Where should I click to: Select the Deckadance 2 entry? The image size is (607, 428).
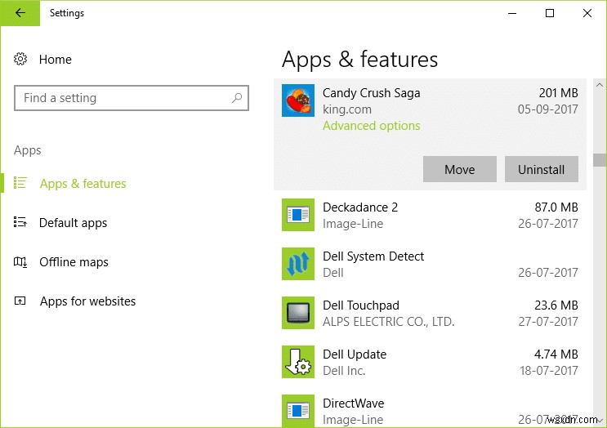coord(430,215)
